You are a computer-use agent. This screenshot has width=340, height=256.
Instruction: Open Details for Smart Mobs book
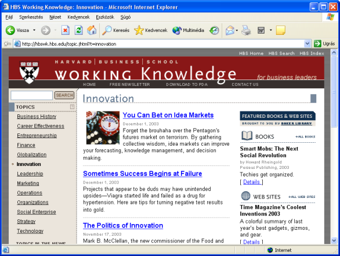coord(252,182)
